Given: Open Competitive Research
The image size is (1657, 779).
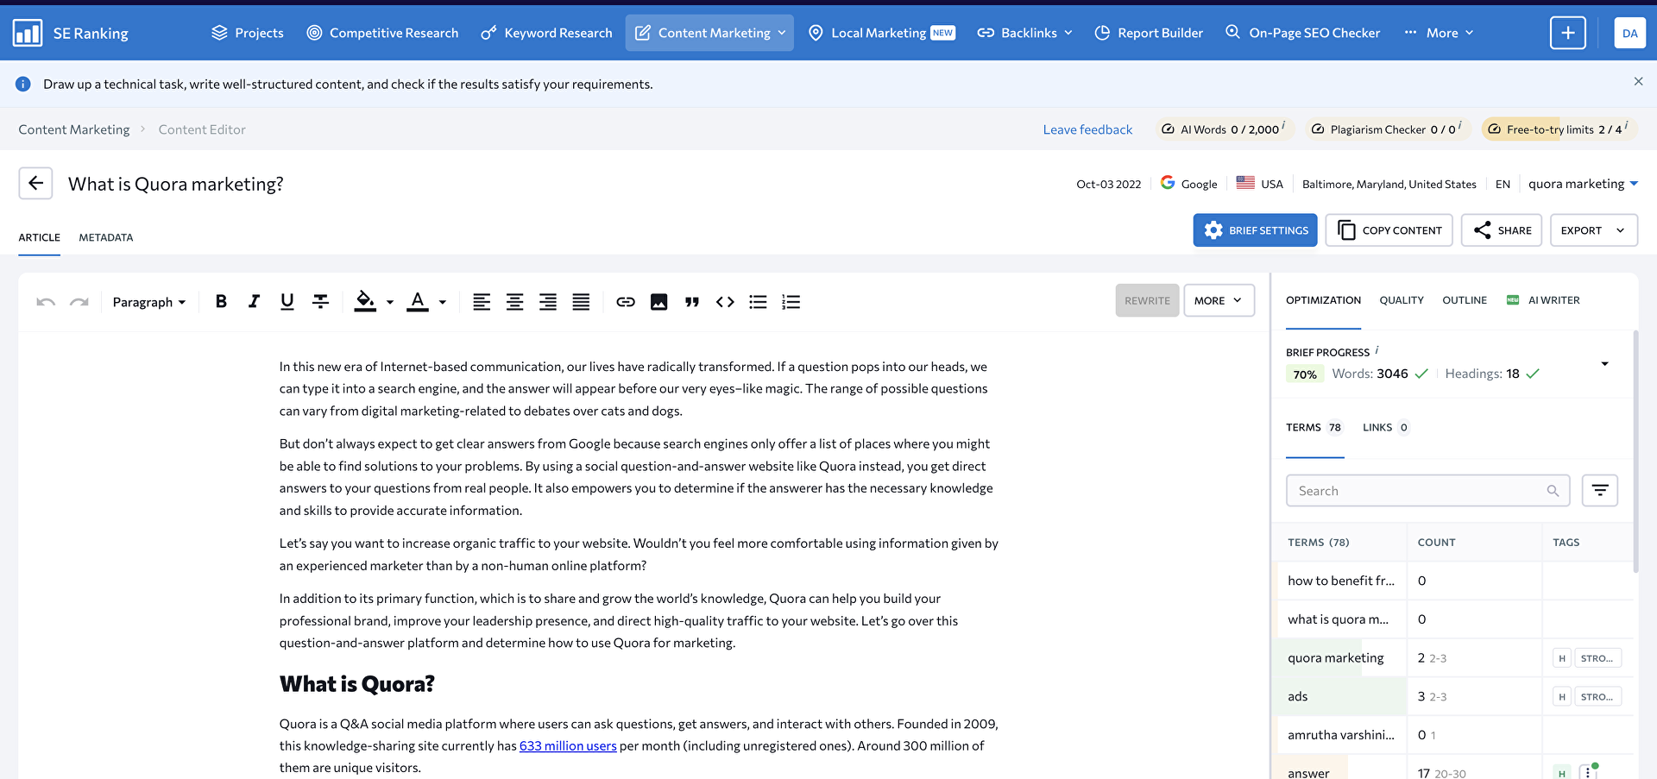Looking at the screenshot, I should point(382,33).
